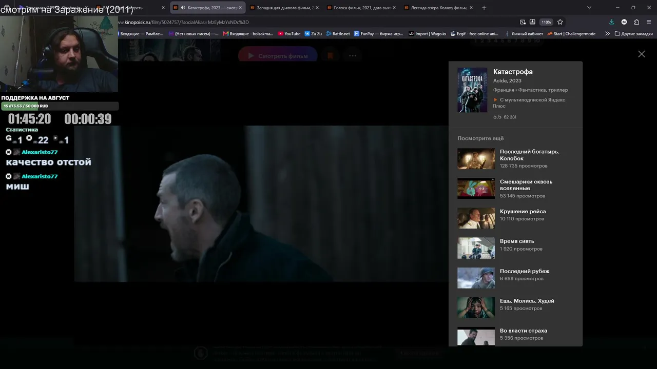Open the Ezgif bookmark
Screen dimensions: 657x369
475,34
